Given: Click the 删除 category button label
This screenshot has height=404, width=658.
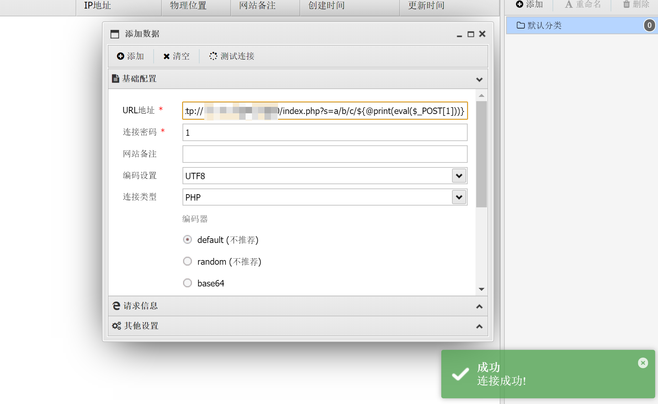Looking at the screenshot, I should coord(641,4).
